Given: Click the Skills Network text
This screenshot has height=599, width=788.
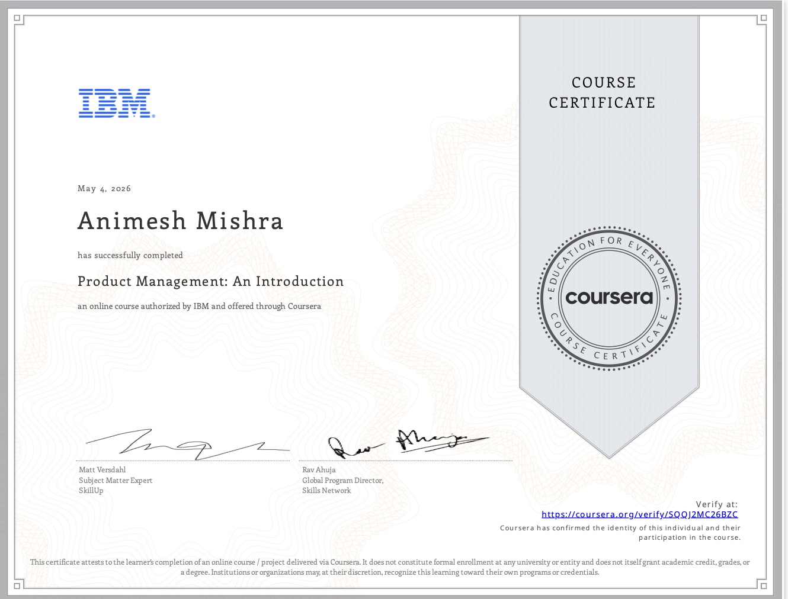Looking at the screenshot, I should [326, 490].
